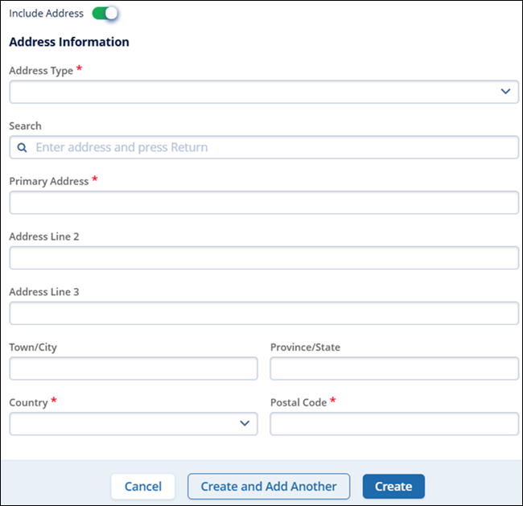Click the Address Information heading
Screen dimensions: 523x506
click(69, 42)
